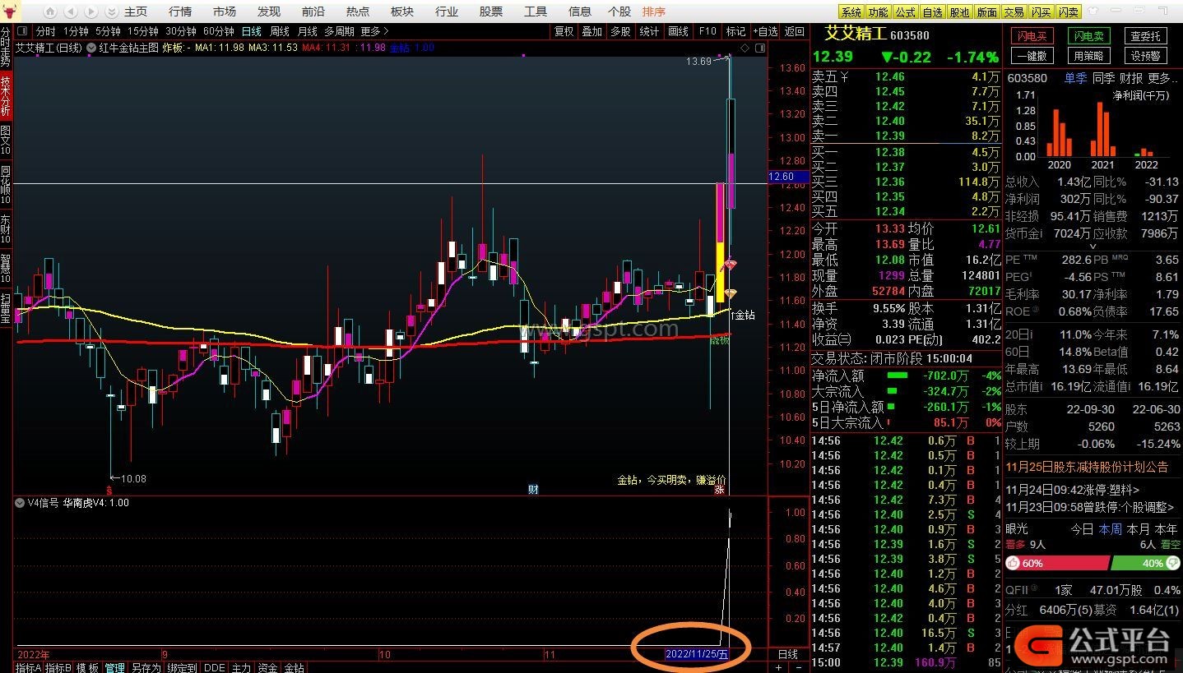Switch to 月线 chart period
The image size is (1183, 673).
[307, 31]
